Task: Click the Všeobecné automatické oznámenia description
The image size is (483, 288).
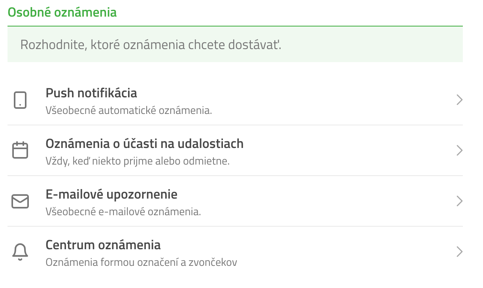Action: click(x=129, y=110)
